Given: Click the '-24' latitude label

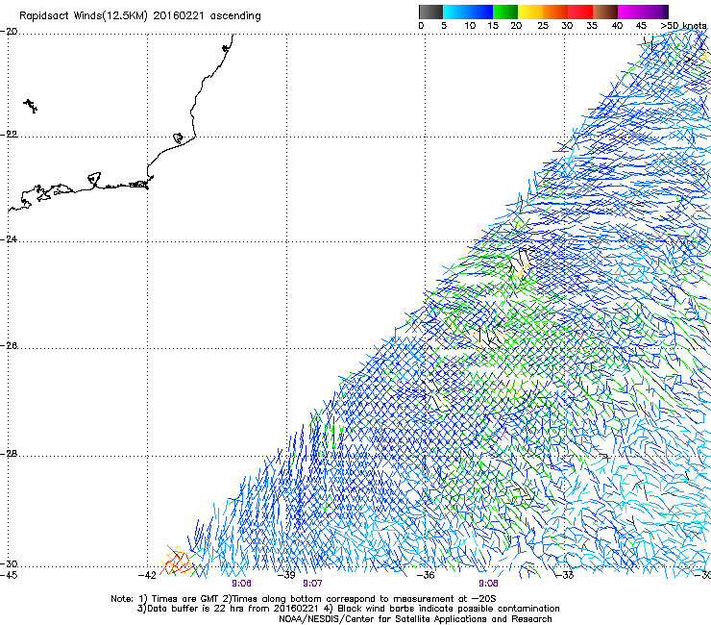Looking at the screenshot, I should [x=10, y=238].
